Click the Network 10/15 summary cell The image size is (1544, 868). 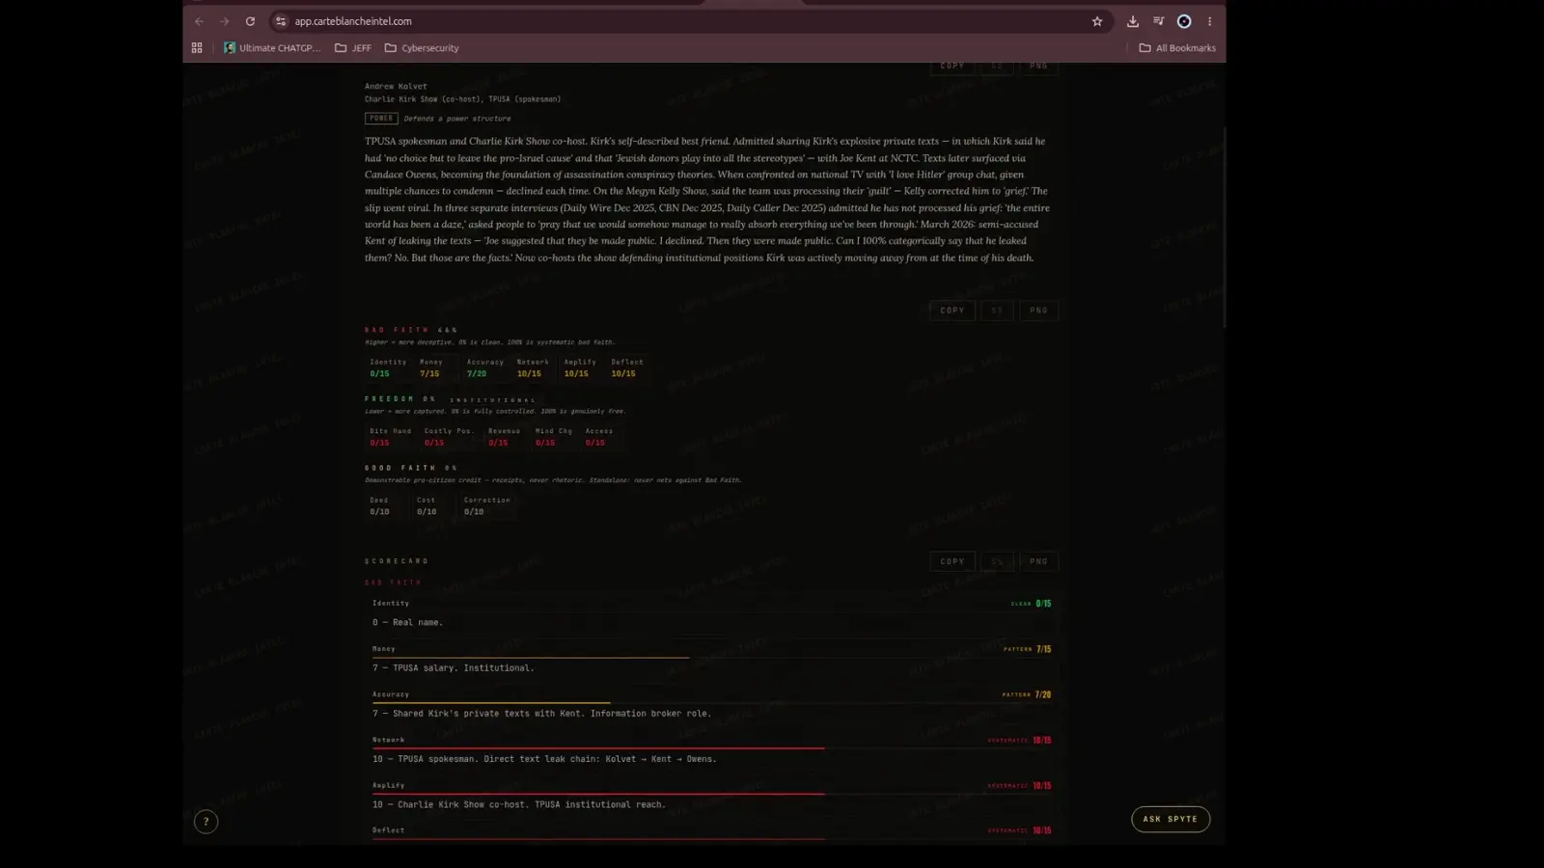(532, 367)
